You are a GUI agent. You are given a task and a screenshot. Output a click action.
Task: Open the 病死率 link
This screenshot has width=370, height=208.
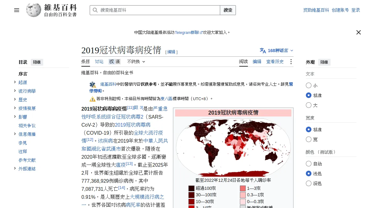(133, 205)
